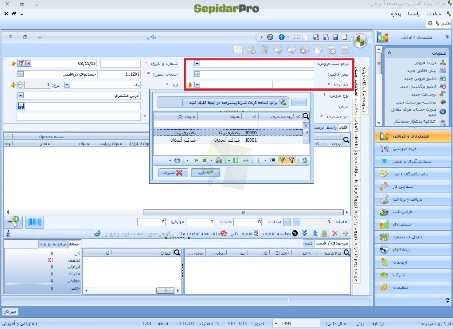453x329 pixels.
Task: Click the first save disk icon
Action: [335, 37]
